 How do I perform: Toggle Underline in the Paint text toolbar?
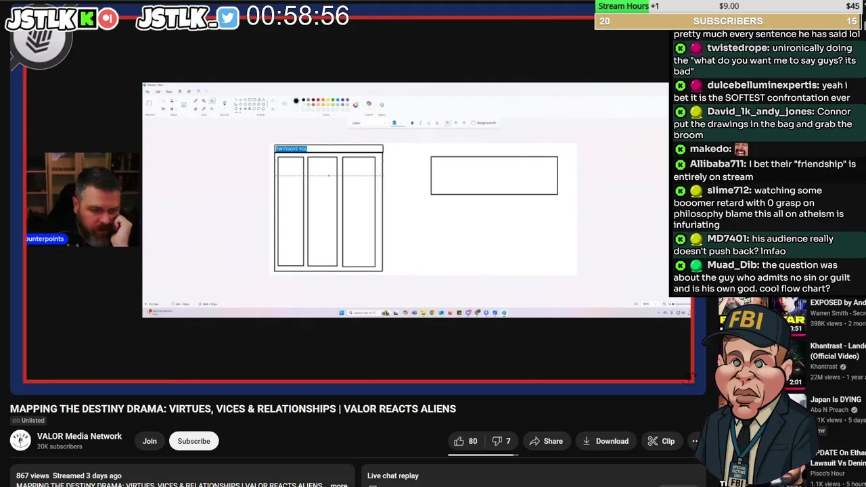(x=429, y=122)
